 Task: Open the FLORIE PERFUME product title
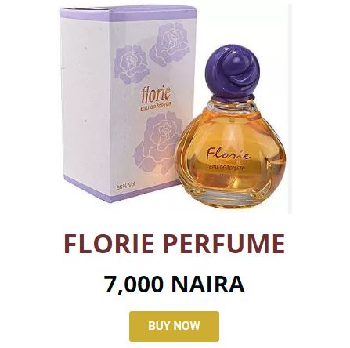[x=175, y=244]
